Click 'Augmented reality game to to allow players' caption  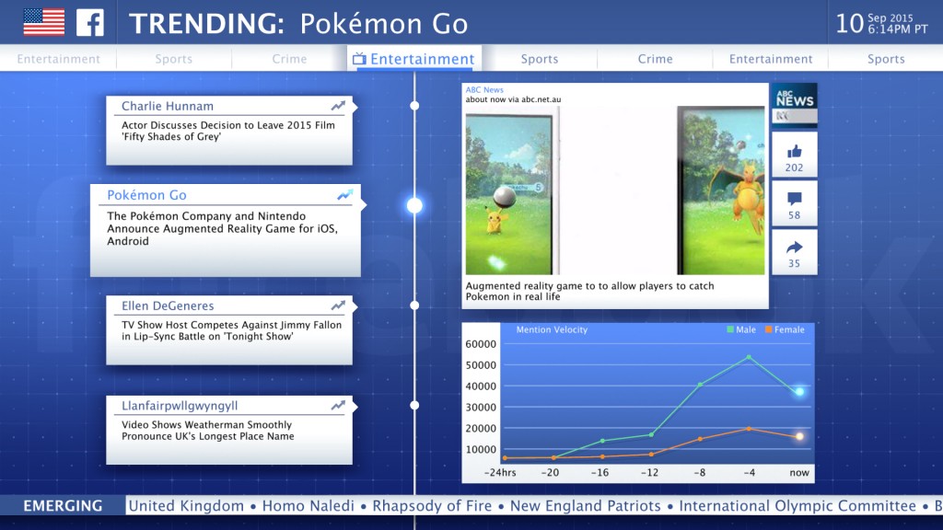tap(590, 291)
